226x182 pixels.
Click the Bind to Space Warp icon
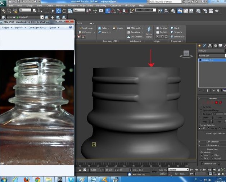coord(15,11)
